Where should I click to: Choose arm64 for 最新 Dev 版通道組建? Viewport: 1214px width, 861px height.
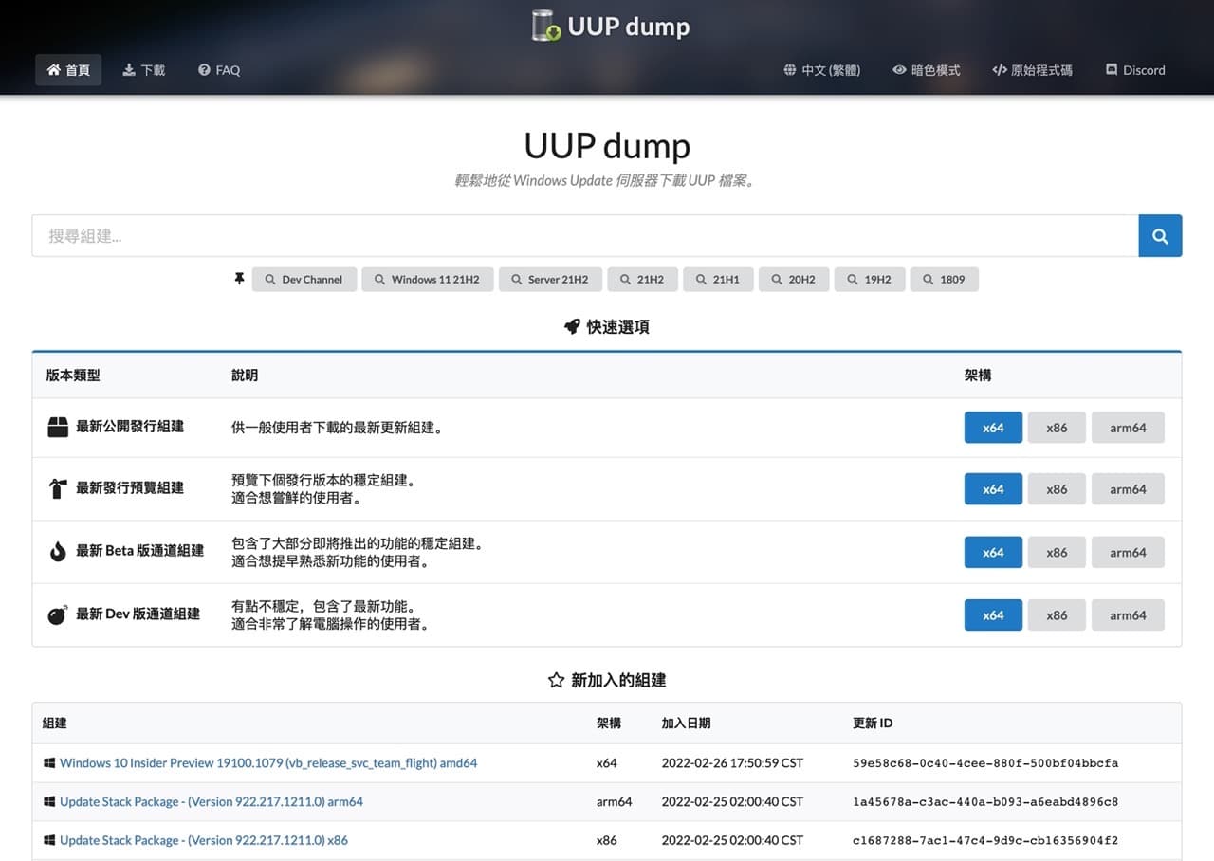pyautogui.click(x=1128, y=615)
